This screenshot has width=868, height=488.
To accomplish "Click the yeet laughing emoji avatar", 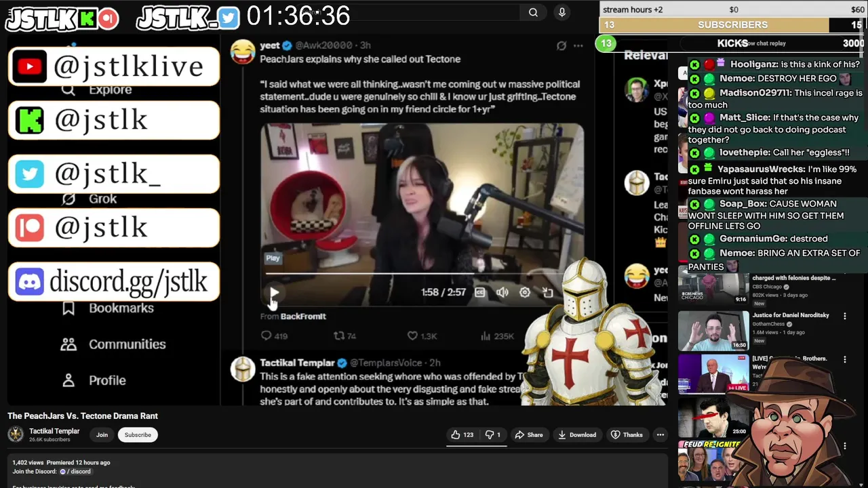I will (243, 52).
